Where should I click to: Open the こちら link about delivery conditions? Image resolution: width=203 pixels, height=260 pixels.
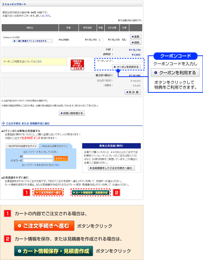pos(47,16)
